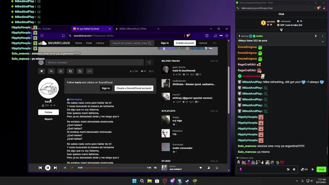Image resolution: width=329 pixels, height=185 pixels.
Task: Open the Brave media playlist icon
Action: point(215,36)
